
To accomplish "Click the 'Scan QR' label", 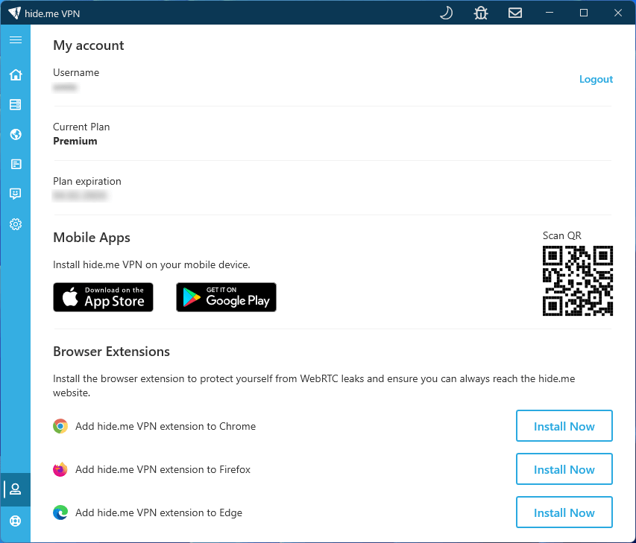I will 561,235.
